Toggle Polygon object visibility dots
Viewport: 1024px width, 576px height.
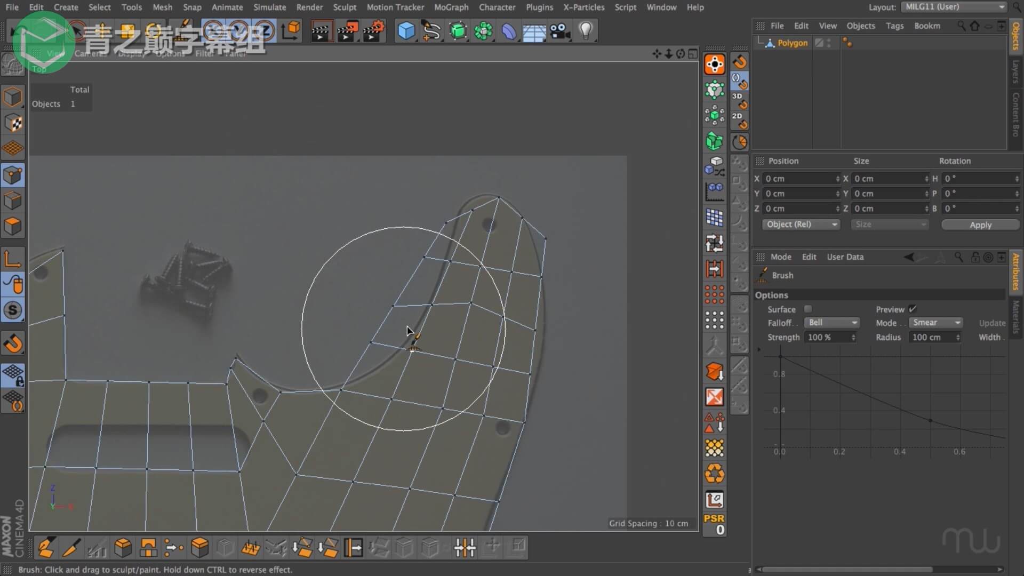(829, 43)
